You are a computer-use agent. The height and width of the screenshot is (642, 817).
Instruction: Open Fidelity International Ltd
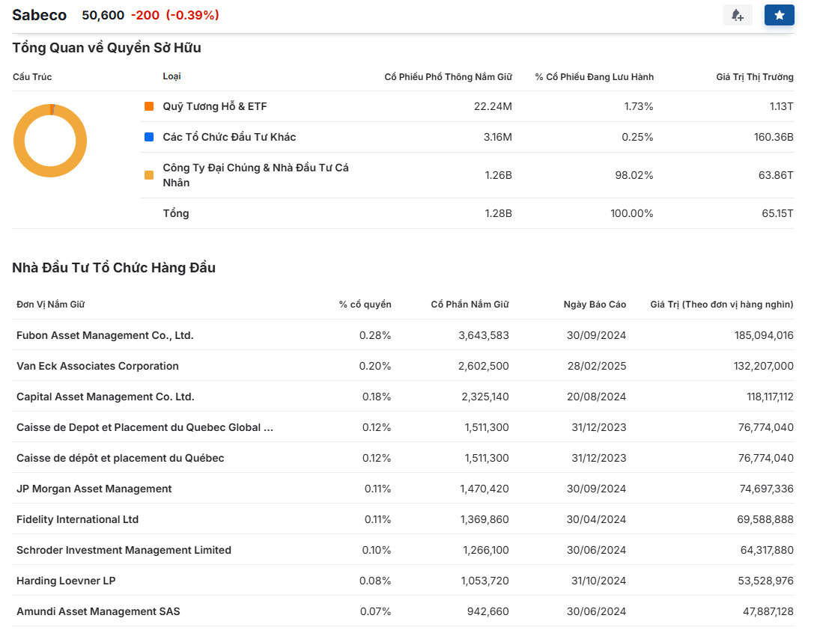click(78, 519)
